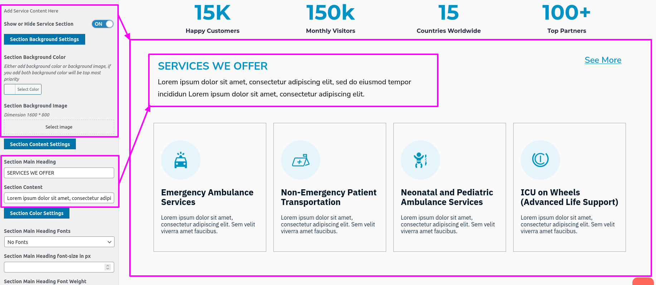Click the SERVICES WE OFFER heading
Viewport: 656px width, 285px height.
[213, 66]
